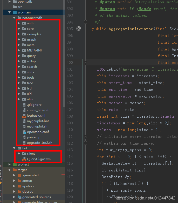Image resolution: width=178 pixels, height=203 pixels.
Task: Click the meta package folder icon
Action: [x=24, y=45]
